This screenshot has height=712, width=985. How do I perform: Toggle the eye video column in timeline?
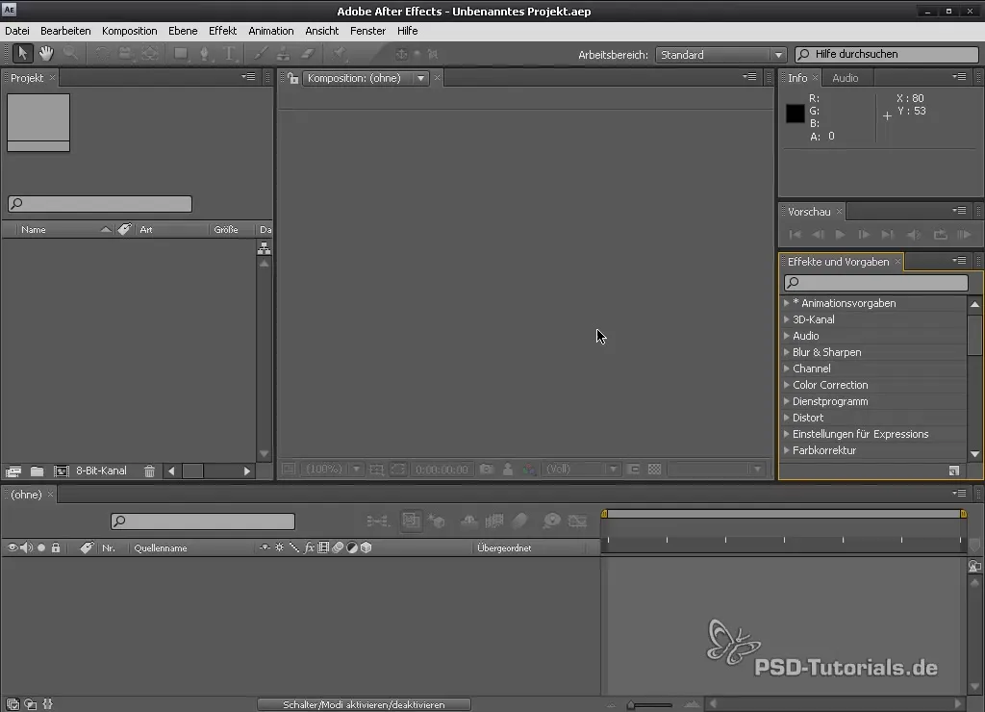tap(12, 548)
